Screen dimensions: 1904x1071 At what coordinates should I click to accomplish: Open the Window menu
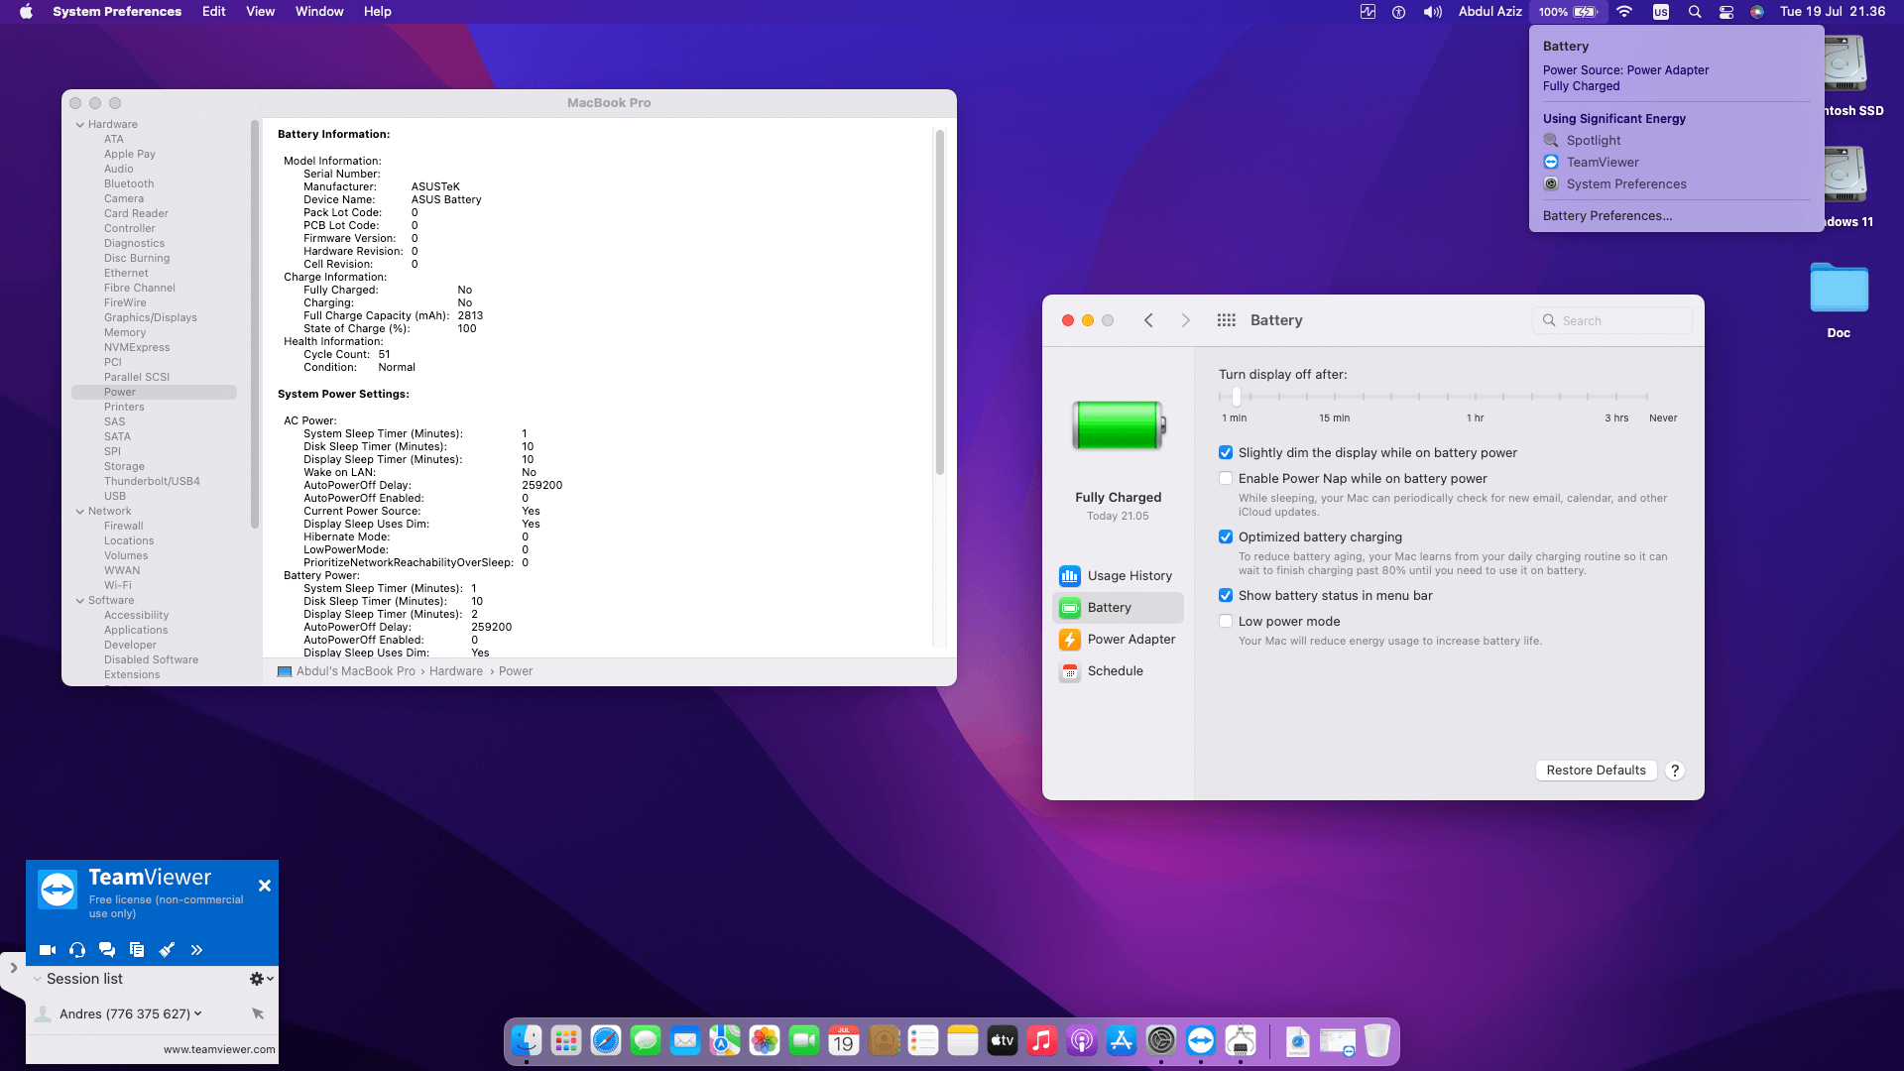pos(319,12)
